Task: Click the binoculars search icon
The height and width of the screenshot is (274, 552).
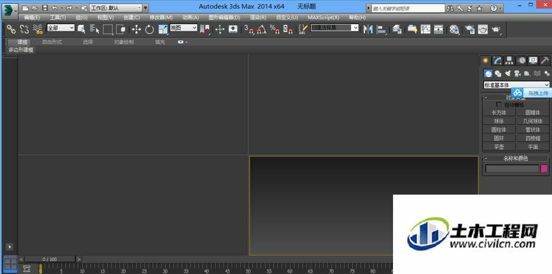Action: click(450, 8)
